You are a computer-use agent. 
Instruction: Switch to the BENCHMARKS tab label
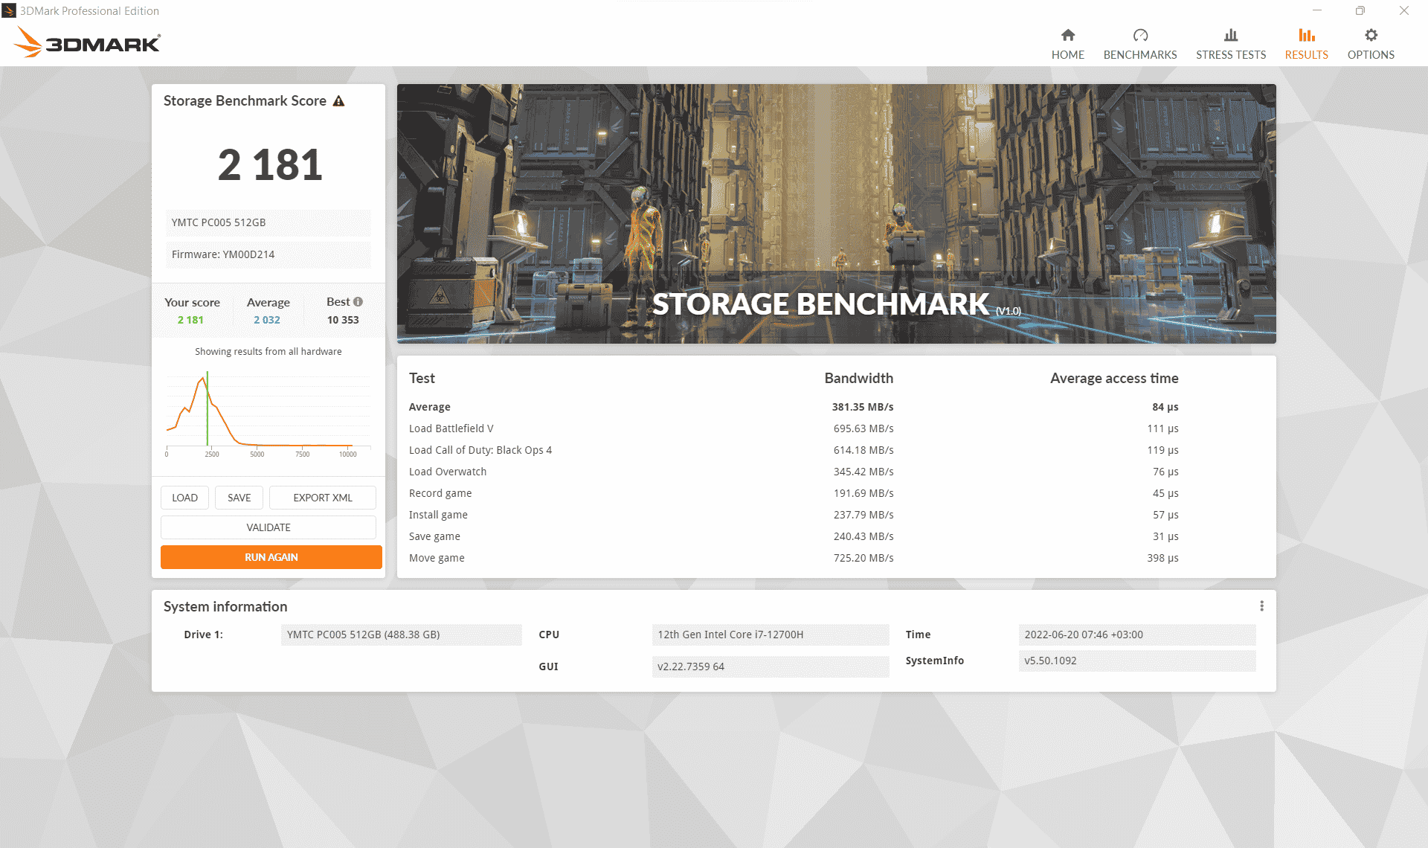(1139, 55)
